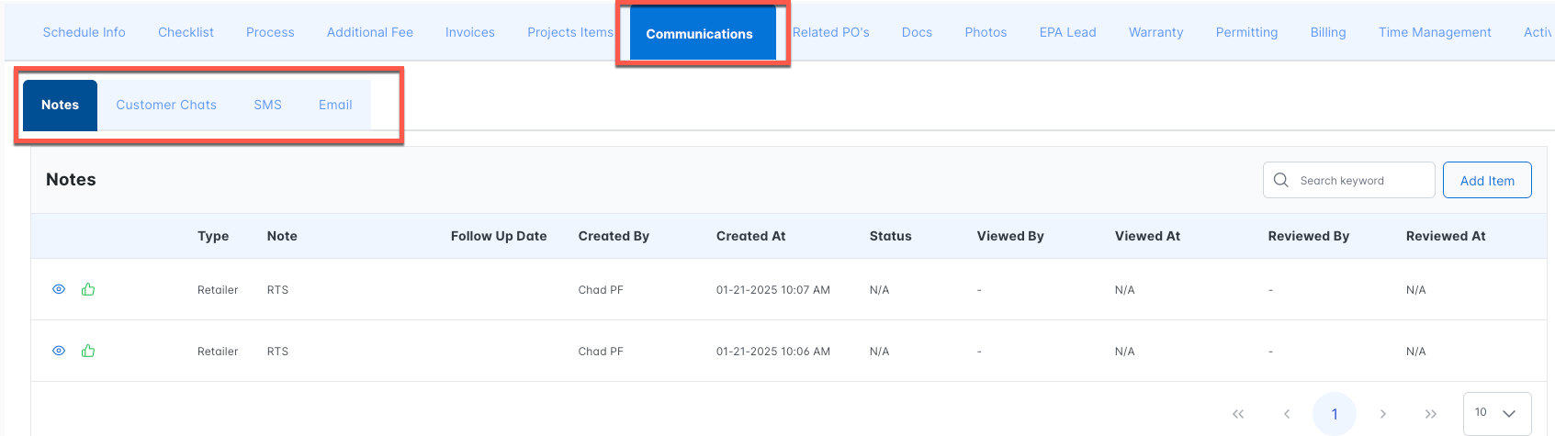Image resolution: width=1555 pixels, height=436 pixels.
Task: Go to the Time Management tab
Action: [1434, 32]
